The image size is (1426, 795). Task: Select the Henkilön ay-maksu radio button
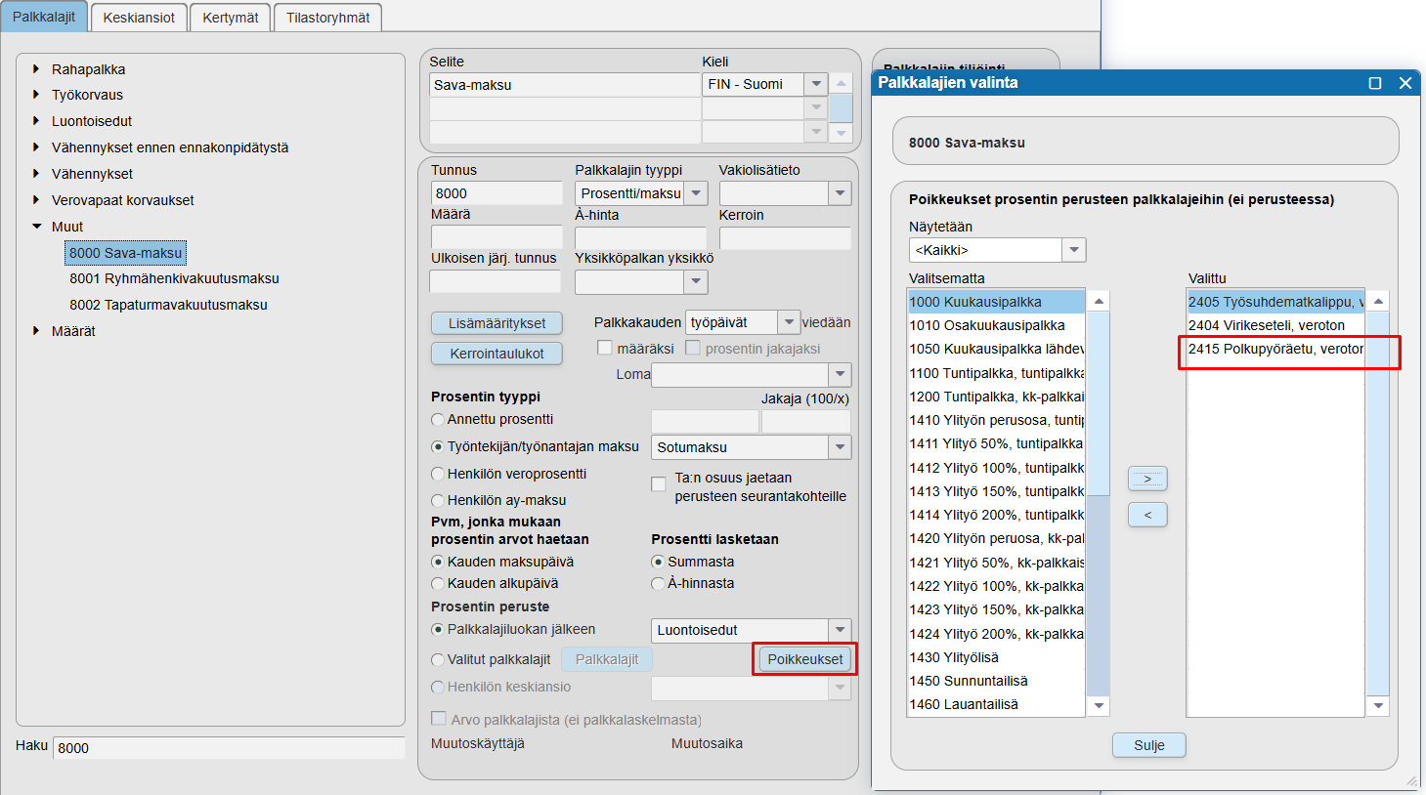(x=438, y=500)
